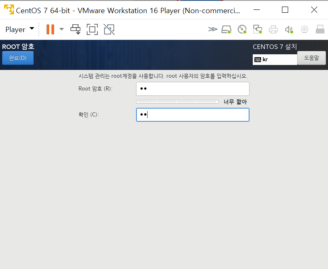Click the 도움말 help button
The height and width of the screenshot is (269, 328).
pos(312,58)
